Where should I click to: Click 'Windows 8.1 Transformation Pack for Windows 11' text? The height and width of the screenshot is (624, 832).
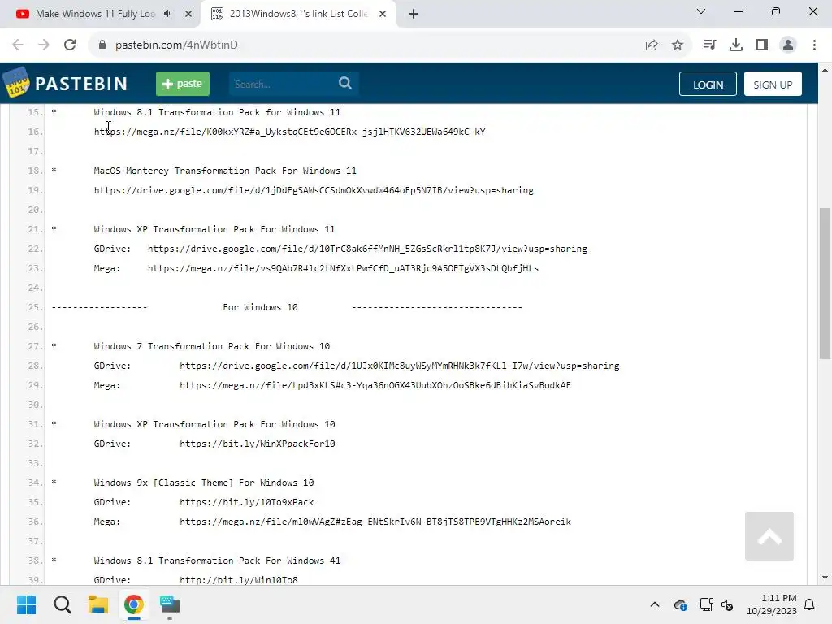pos(217,112)
